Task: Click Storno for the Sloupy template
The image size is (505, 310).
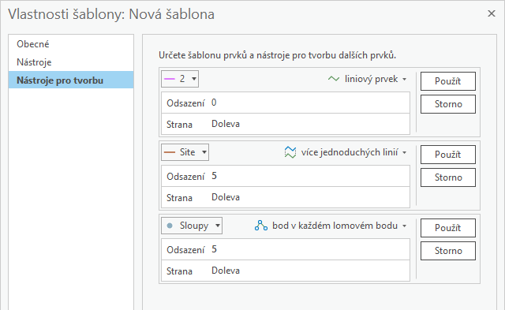Action: pos(448,251)
